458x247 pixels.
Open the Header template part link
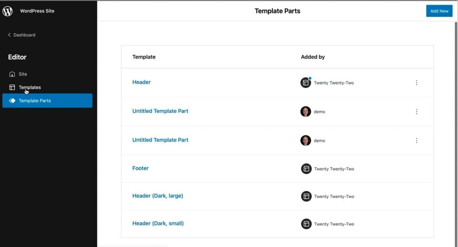[142, 82]
